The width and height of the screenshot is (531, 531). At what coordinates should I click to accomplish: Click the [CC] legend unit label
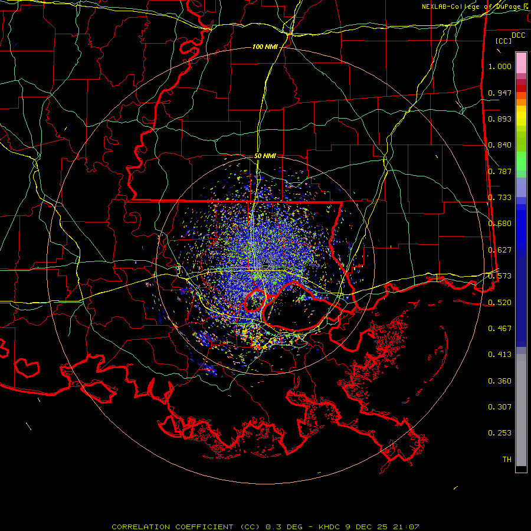(504, 41)
